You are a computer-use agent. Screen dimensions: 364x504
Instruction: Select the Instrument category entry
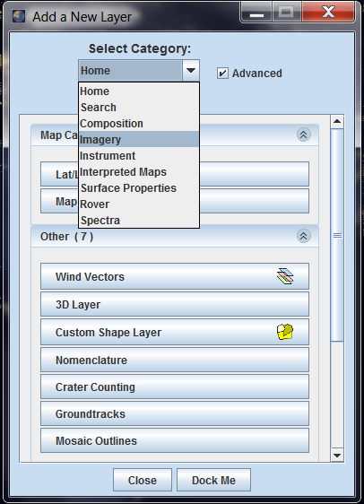coord(139,155)
